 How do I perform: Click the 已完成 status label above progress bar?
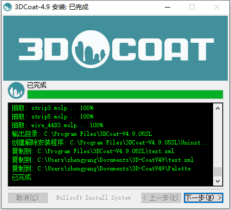pyautogui.click(x=37, y=85)
